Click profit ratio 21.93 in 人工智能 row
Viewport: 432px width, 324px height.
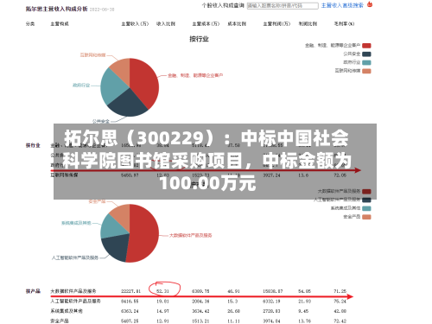tap(305, 302)
